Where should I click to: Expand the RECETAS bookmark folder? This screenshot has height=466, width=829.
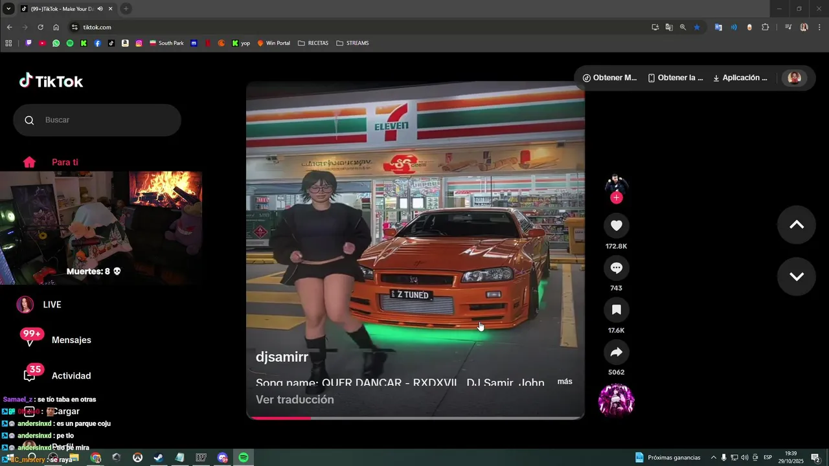click(x=313, y=43)
